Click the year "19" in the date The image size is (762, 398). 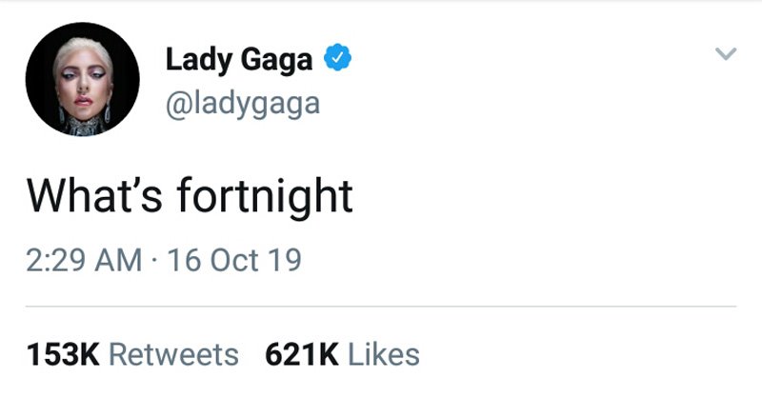(x=284, y=258)
